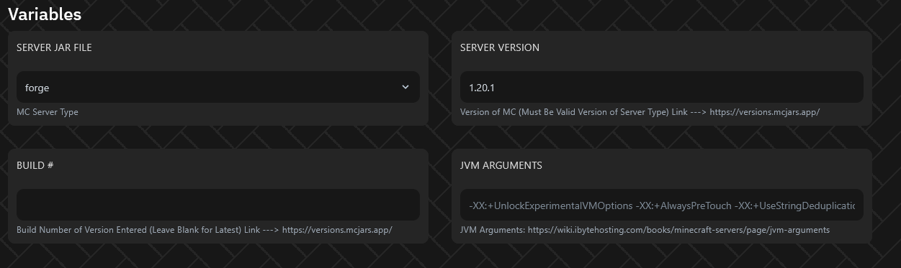The height and width of the screenshot is (268, 901).
Task: Click the 'SERVER JAR FILE' heading
Action: (54, 47)
